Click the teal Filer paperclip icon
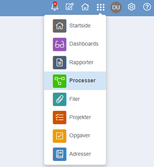154x167 pixels. click(x=60, y=99)
